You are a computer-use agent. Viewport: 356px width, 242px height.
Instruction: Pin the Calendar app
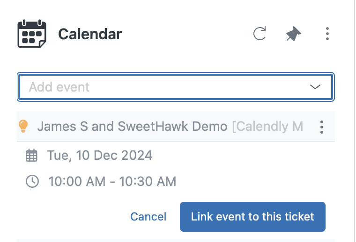[x=294, y=34]
